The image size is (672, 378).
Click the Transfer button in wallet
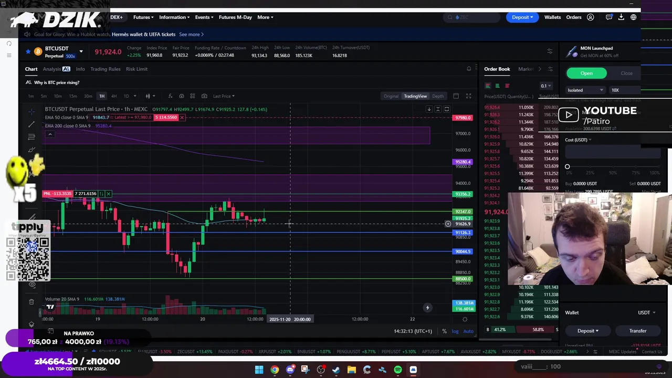(638, 331)
